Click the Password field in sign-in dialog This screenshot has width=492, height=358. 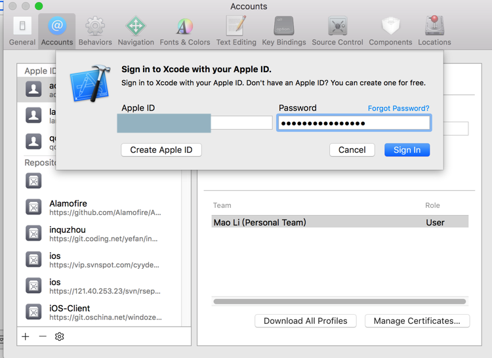[354, 123]
